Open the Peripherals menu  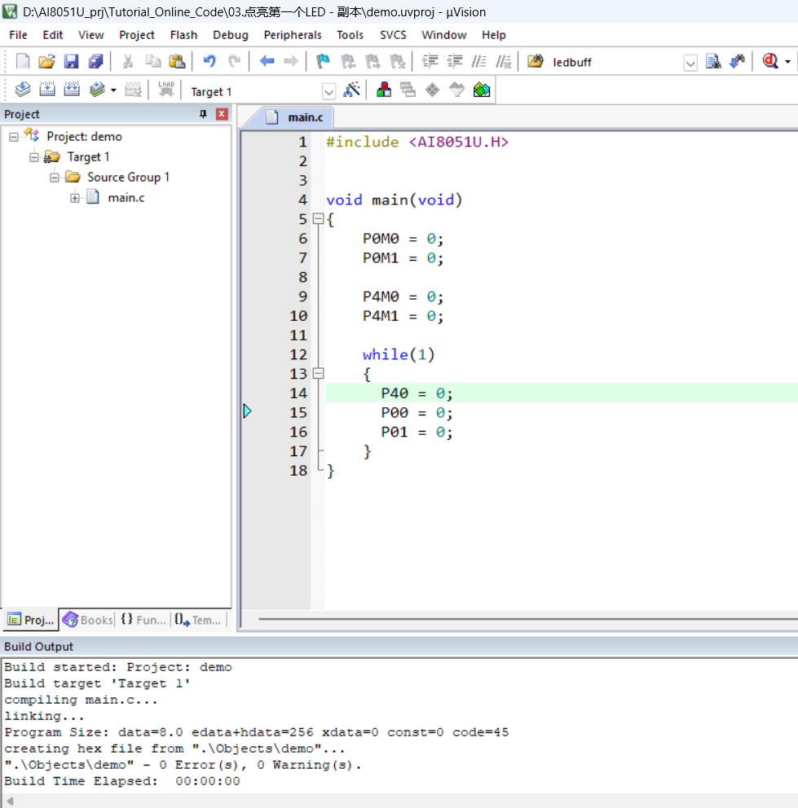pyautogui.click(x=293, y=35)
